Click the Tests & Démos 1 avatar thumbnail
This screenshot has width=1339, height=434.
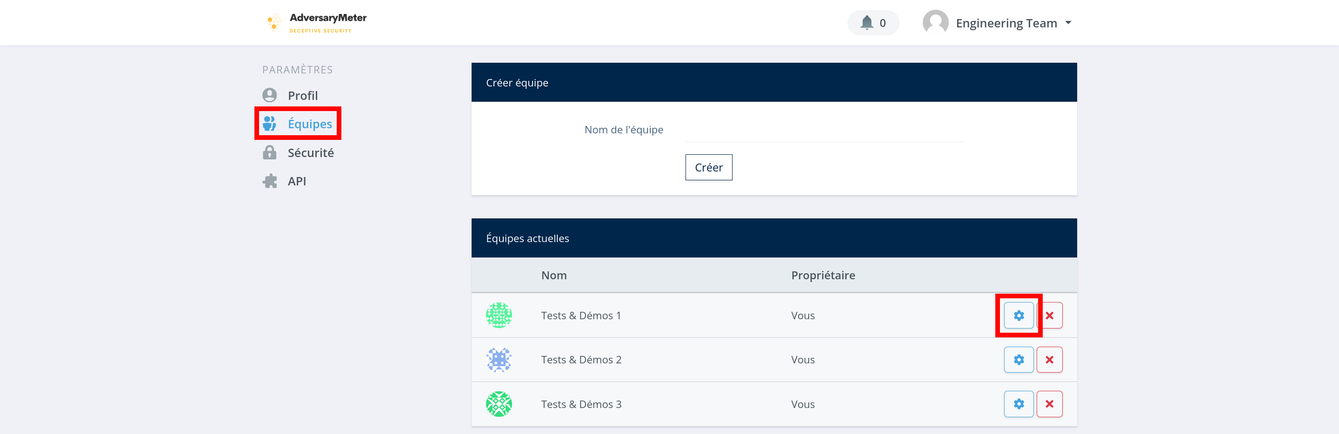499,315
